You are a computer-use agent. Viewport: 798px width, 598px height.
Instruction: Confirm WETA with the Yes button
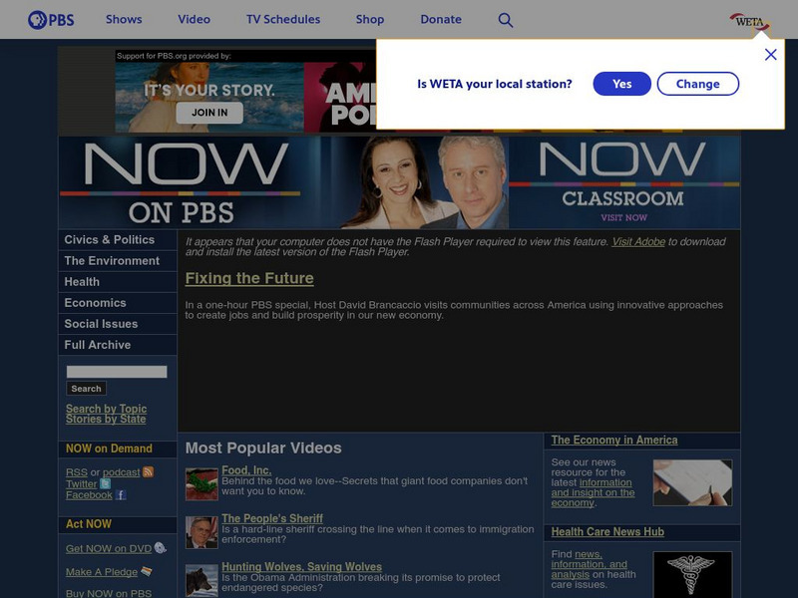click(x=621, y=84)
